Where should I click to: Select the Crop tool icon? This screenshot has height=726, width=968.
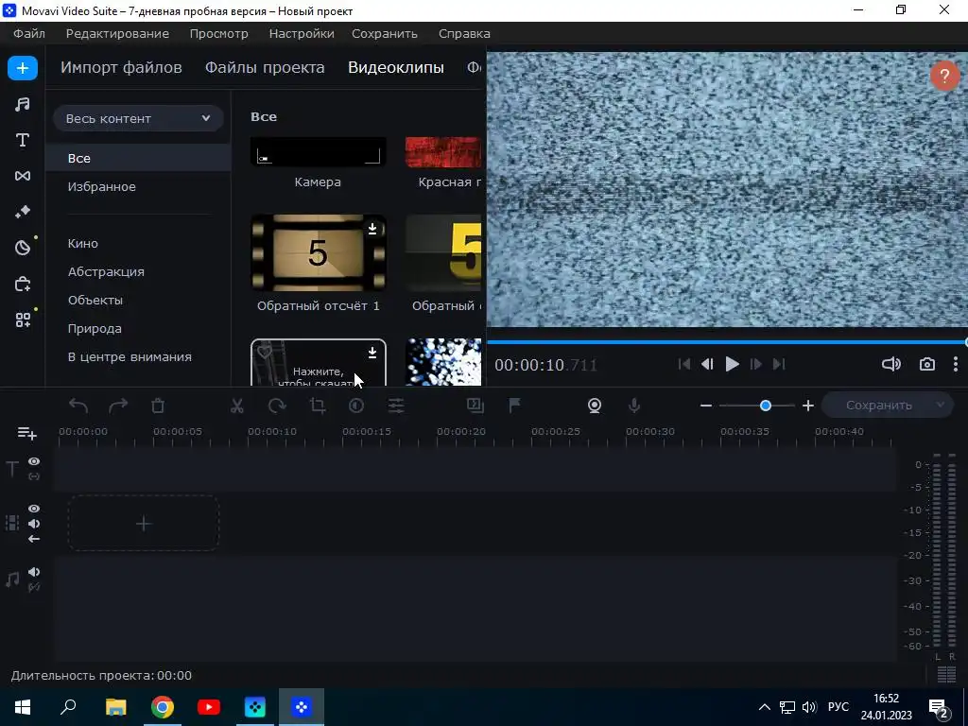click(318, 406)
